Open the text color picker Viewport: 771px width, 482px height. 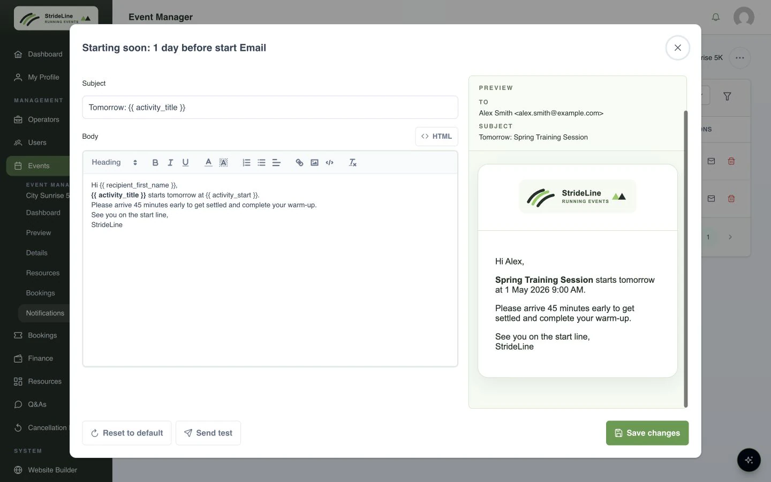click(x=208, y=162)
